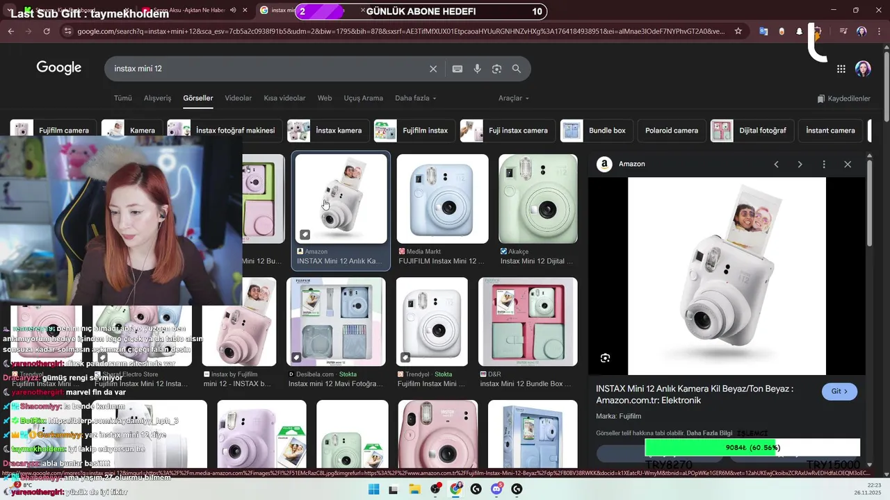Screen dimensions: 890x500
Task: Click the browser address bar URL
Action: (x=400, y=31)
